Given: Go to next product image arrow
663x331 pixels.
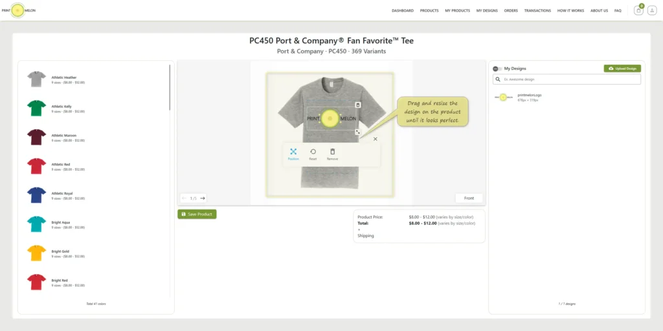Looking at the screenshot, I should point(203,198).
